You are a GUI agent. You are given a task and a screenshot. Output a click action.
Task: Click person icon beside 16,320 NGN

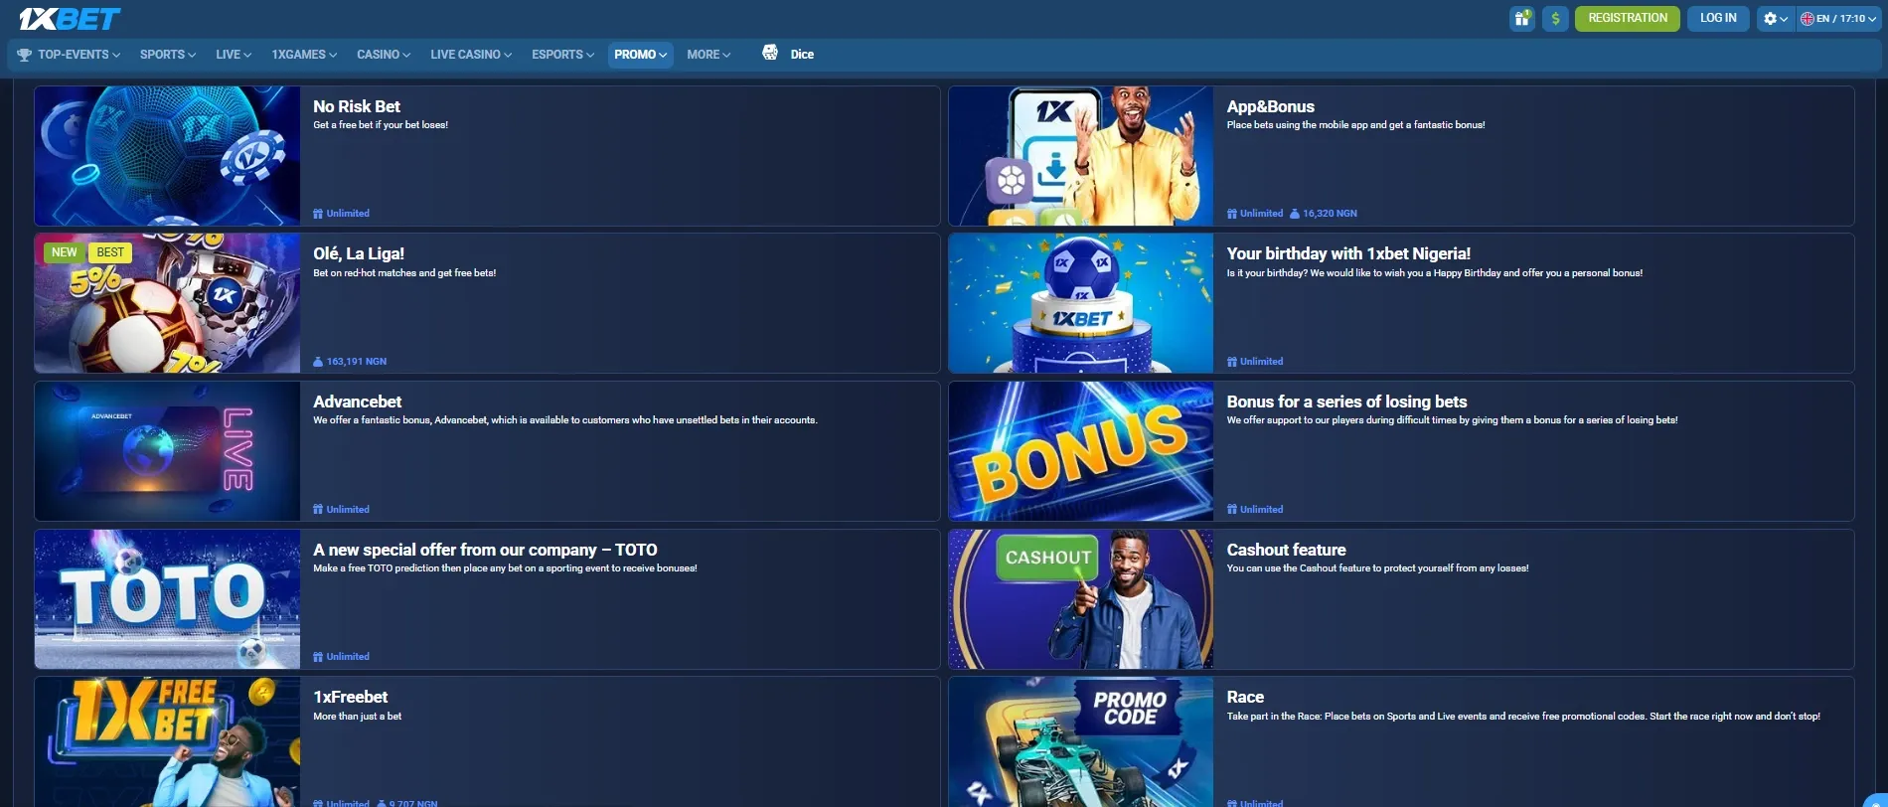1295,214
